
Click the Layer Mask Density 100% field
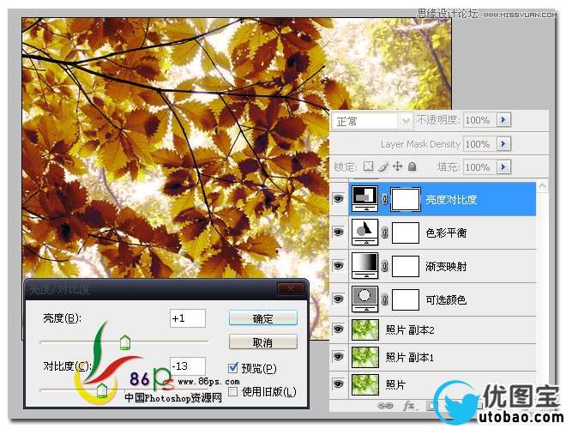(x=479, y=144)
